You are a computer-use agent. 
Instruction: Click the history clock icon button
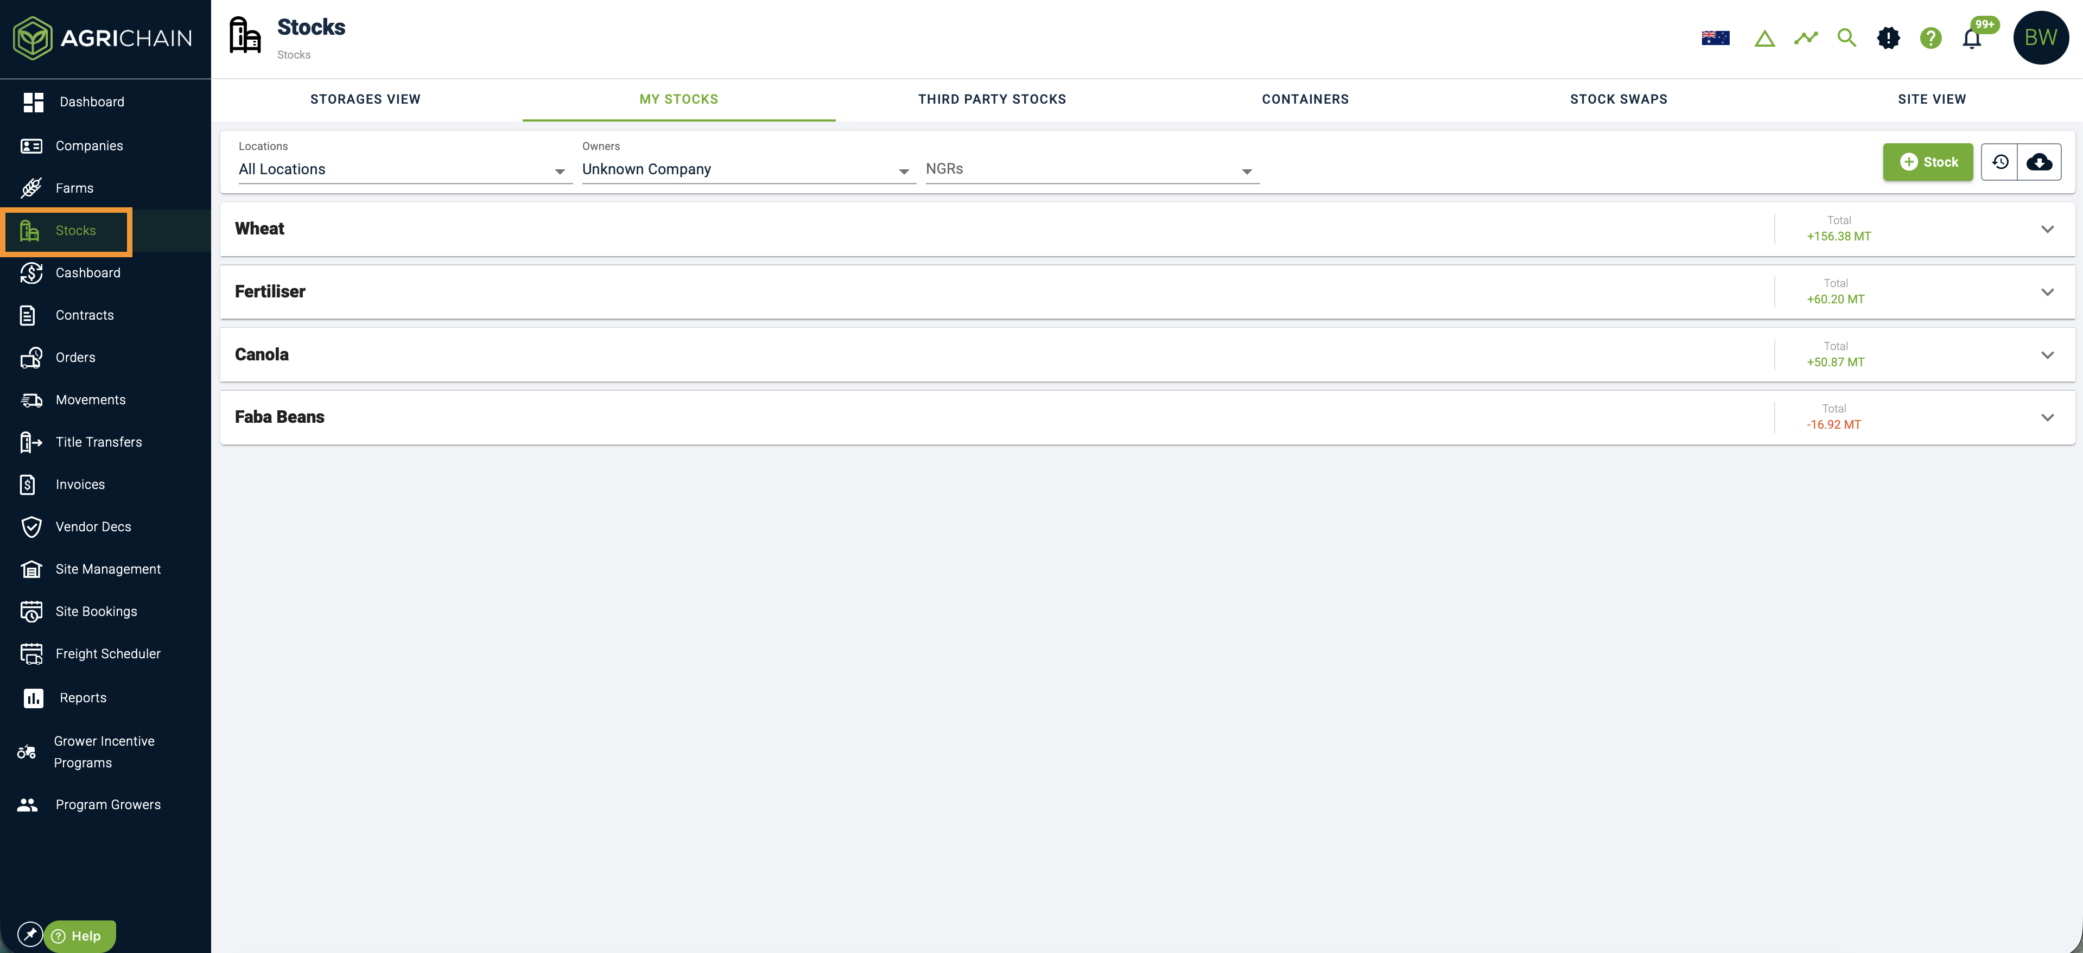click(2000, 162)
